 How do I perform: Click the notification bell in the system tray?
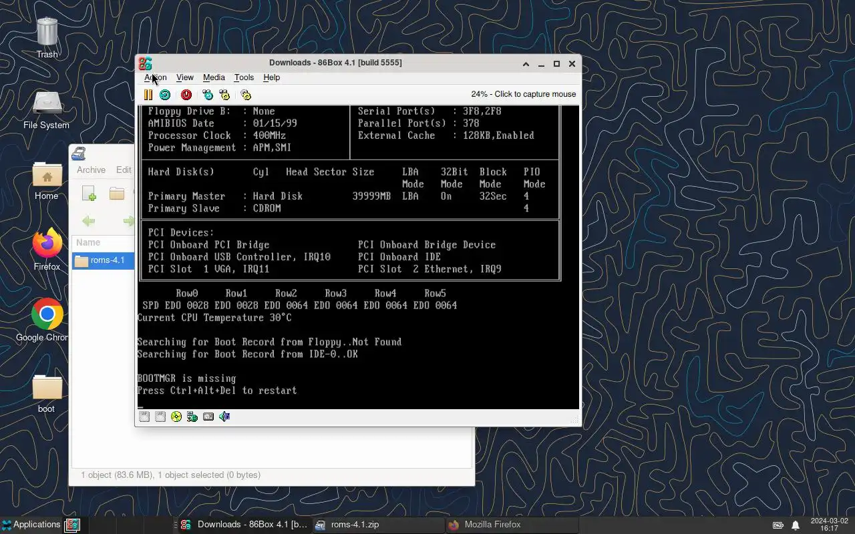[796, 525]
